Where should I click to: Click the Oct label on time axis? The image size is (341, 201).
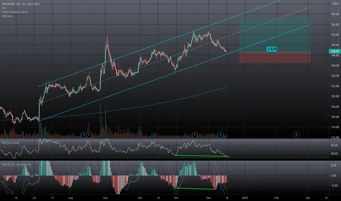pyautogui.click(x=140, y=198)
